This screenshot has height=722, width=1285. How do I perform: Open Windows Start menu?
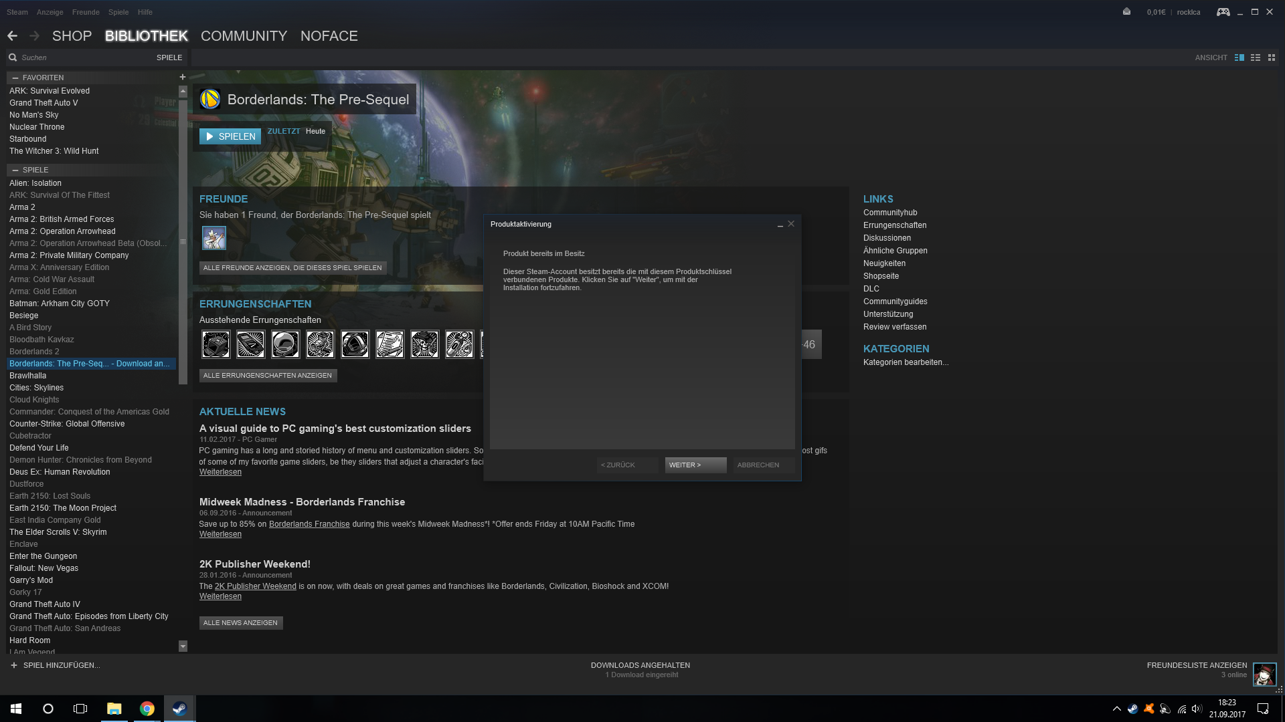point(16,709)
